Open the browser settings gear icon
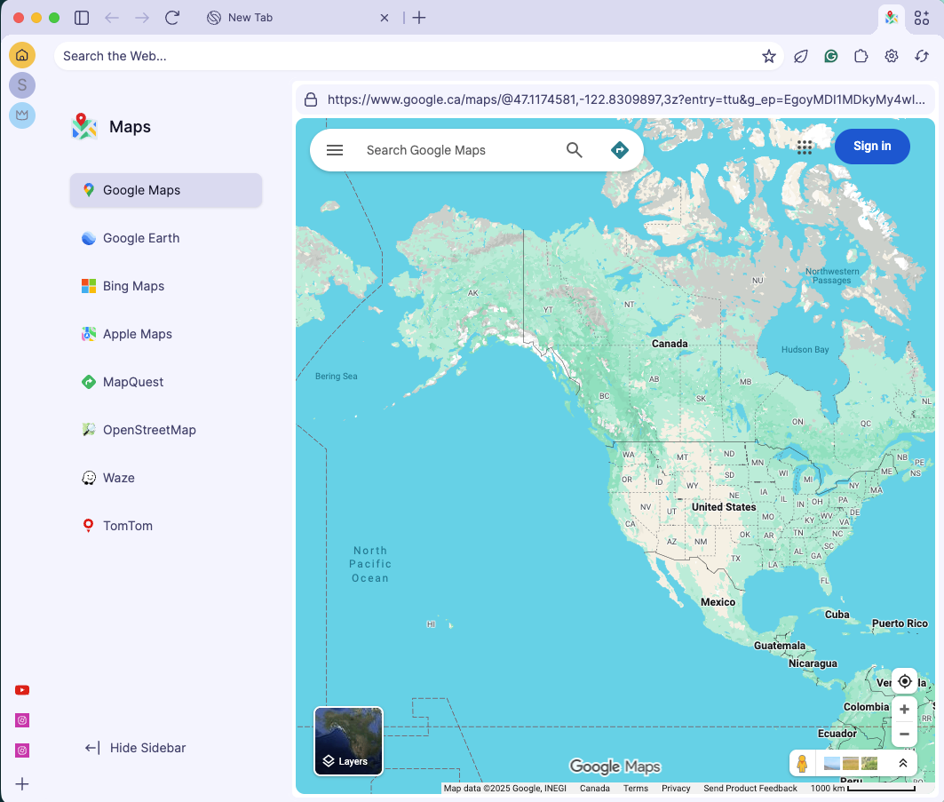 (892, 56)
